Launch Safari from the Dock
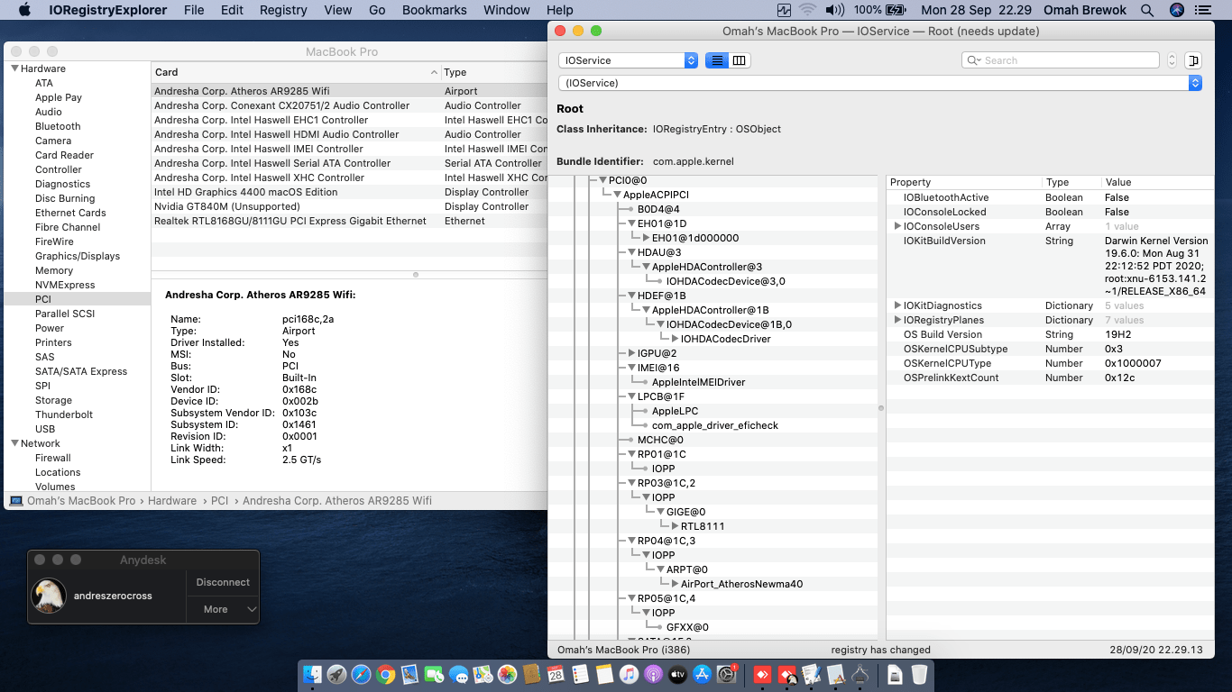The height and width of the screenshot is (692, 1232). tap(362, 674)
